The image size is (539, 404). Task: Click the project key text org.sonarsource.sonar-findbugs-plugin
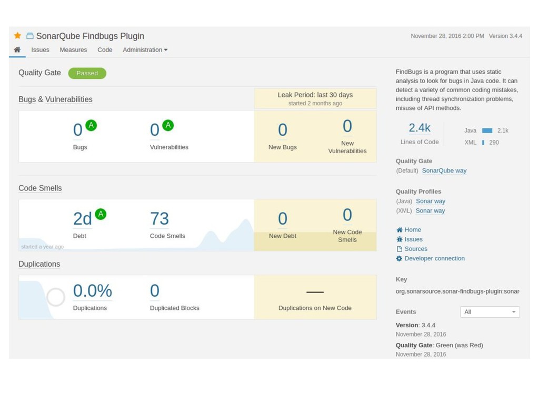(457, 291)
